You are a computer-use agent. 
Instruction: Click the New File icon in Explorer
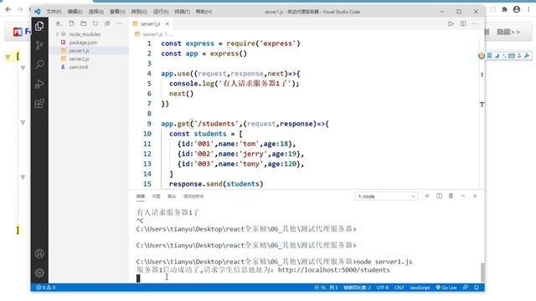[71, 23]
